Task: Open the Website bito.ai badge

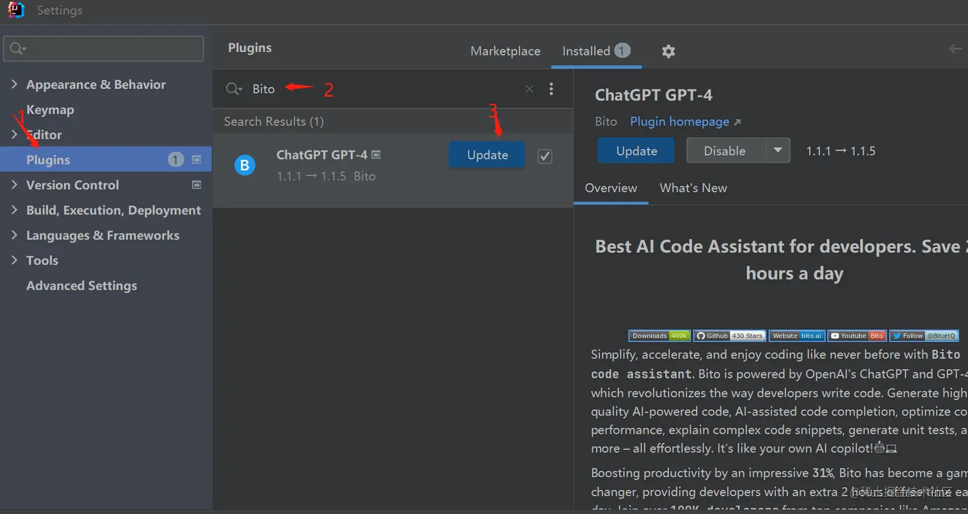Action: point(797,335)
